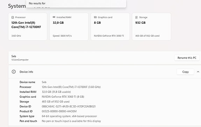Click the Installed RAM memory icon

point(54,17)
